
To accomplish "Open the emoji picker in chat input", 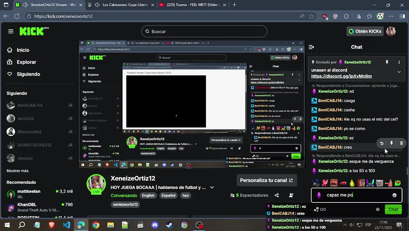I will tap(395, 195).
